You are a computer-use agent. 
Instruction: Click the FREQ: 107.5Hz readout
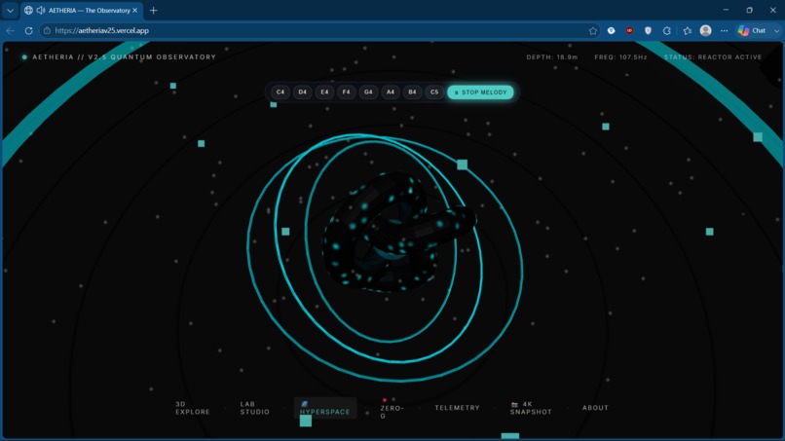tap(620, 57)
